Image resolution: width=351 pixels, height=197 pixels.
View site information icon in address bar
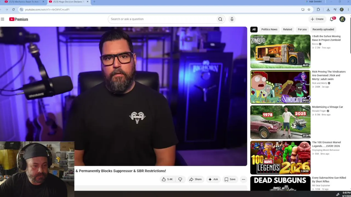tap(21, 10)
